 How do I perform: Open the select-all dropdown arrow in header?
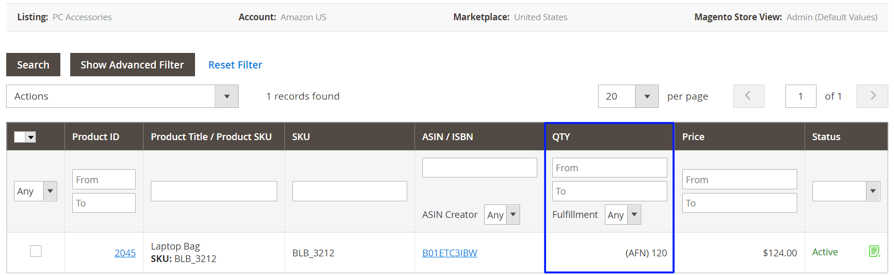(31, 137)
